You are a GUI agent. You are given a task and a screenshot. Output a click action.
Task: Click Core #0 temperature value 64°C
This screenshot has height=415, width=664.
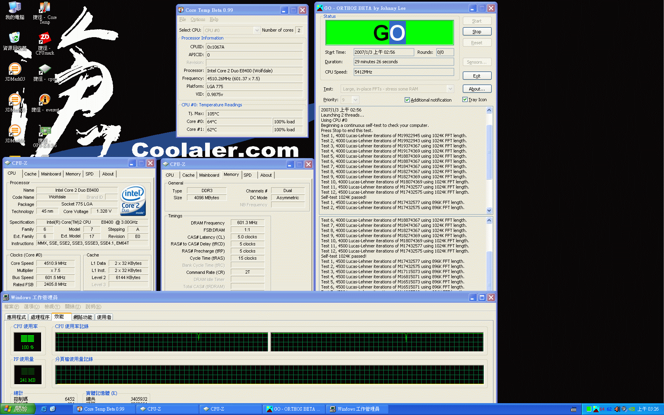pyautogui.click(x=239, y=122)
